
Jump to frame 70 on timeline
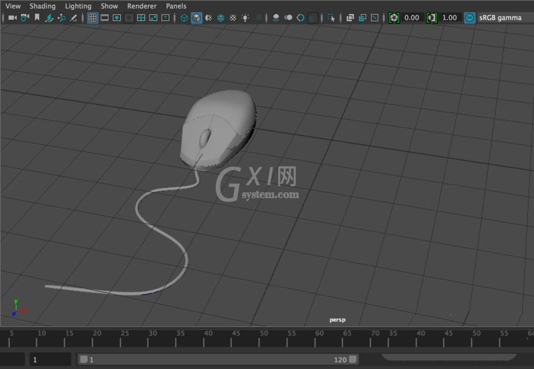371,338
